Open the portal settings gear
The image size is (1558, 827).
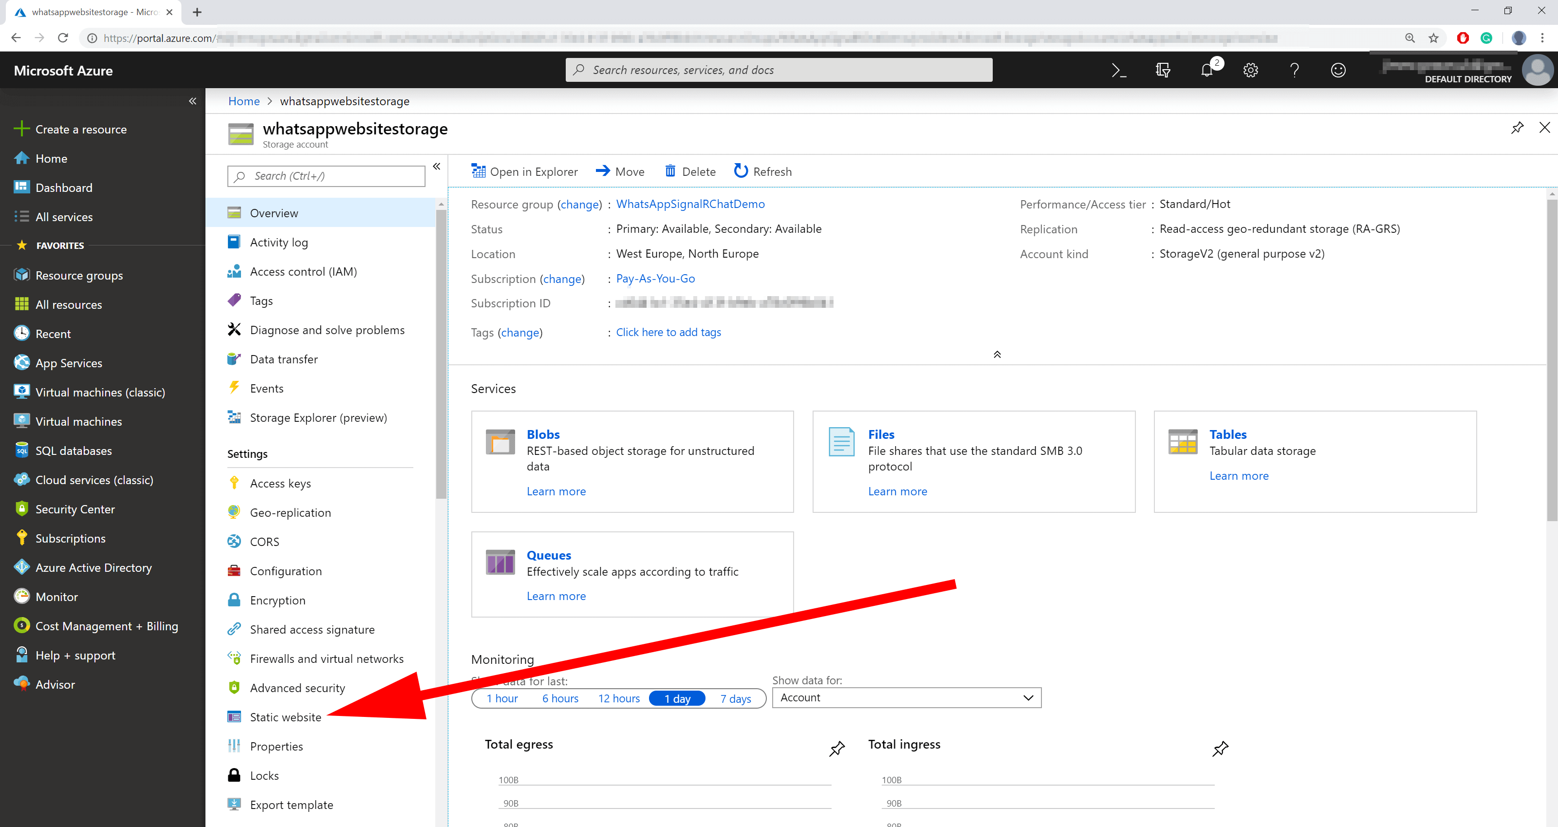pyautogui.click(x=1251, y=70)
